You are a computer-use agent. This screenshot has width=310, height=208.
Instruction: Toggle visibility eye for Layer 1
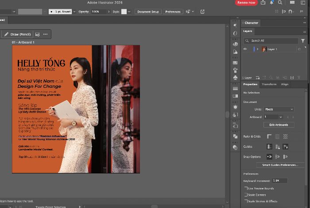click(245, 49)
